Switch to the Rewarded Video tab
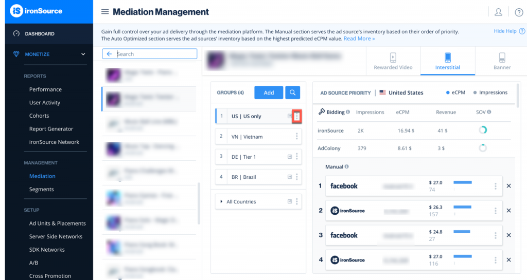 pyautogui.click(x=393, y=61)
